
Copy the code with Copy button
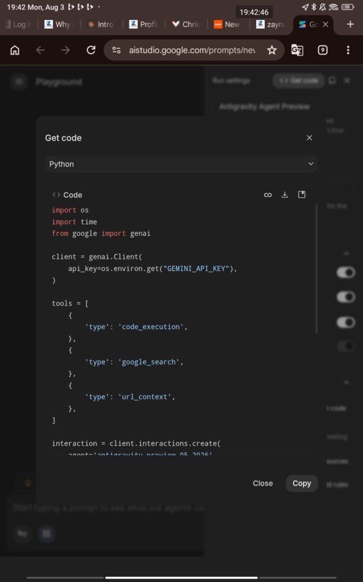302,483
